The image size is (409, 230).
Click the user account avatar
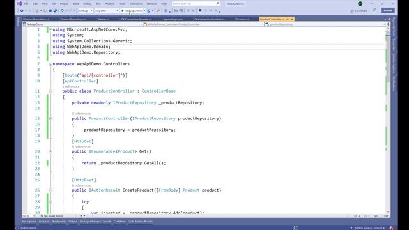click(x=360, y=4)
